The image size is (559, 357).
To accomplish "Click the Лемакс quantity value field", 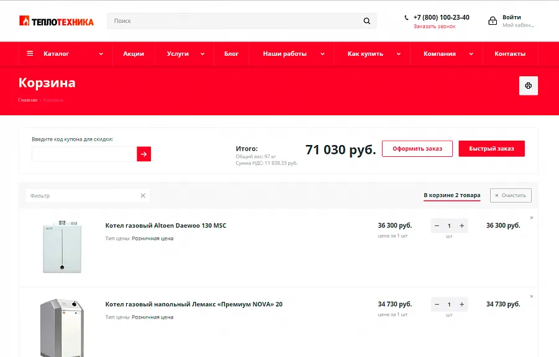I will pos(449,304).
